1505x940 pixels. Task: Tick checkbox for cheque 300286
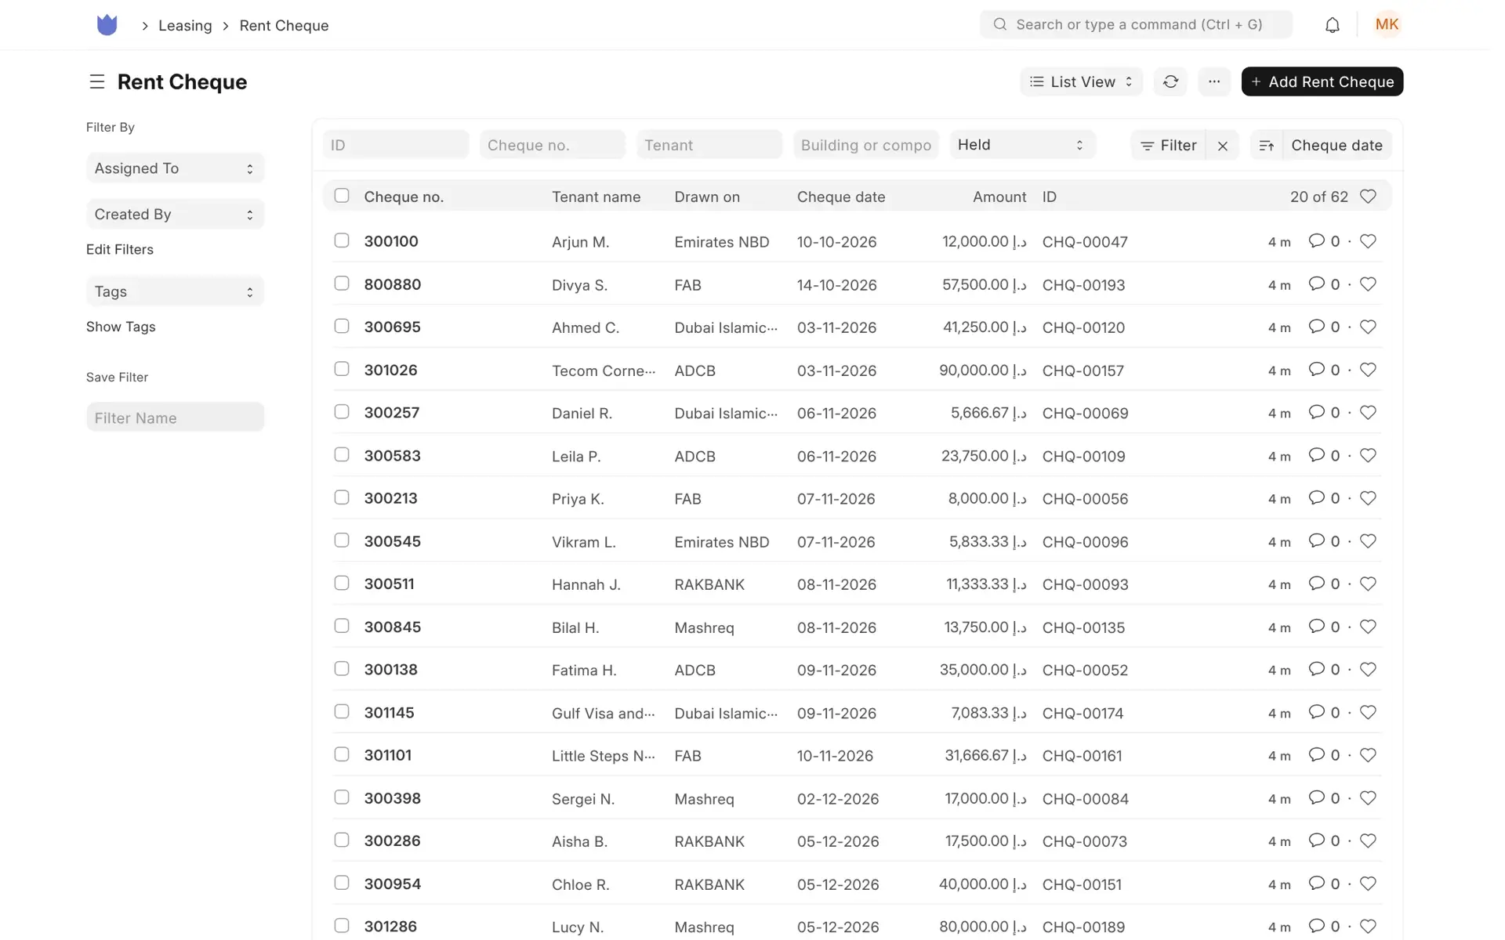click(x=342, y=841)
